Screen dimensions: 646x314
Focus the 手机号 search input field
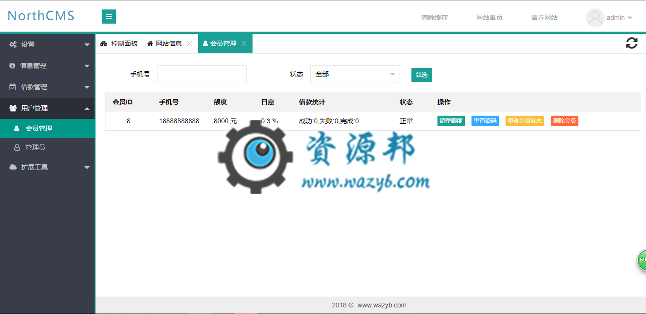click(x=202, y=74)
